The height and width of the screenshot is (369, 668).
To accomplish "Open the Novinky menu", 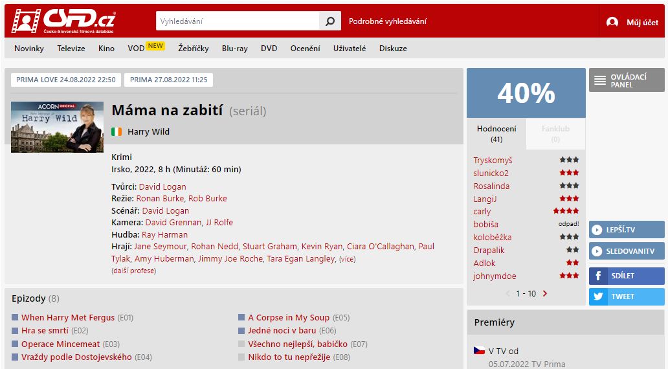I will pos(29,49).
